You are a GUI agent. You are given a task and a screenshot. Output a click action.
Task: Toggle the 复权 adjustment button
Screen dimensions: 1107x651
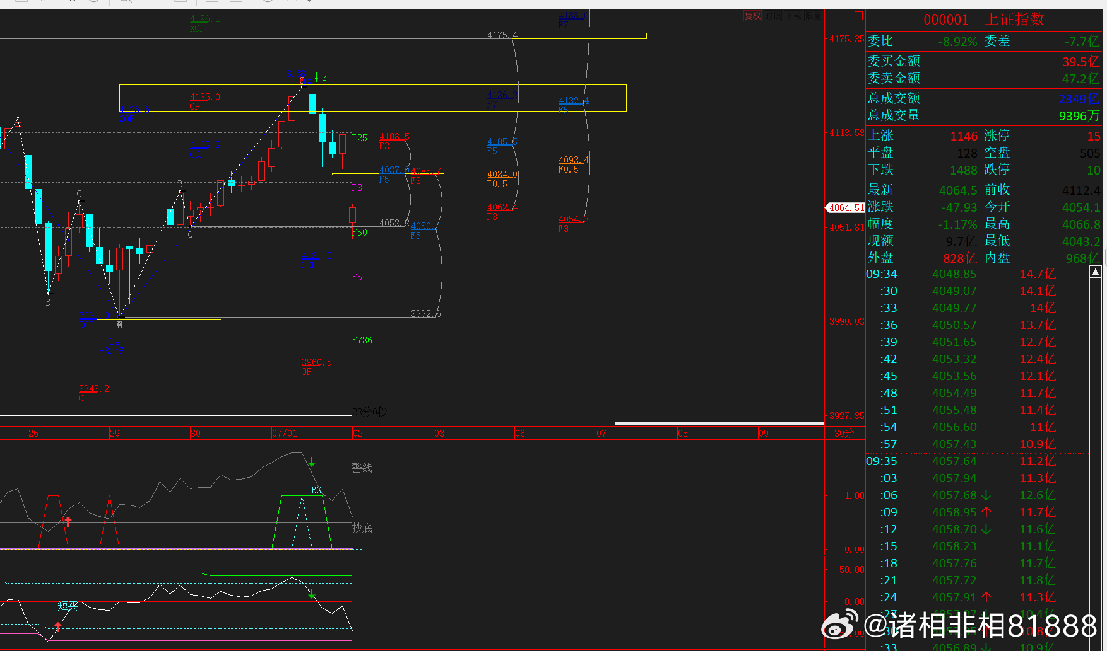coord(752,16)
